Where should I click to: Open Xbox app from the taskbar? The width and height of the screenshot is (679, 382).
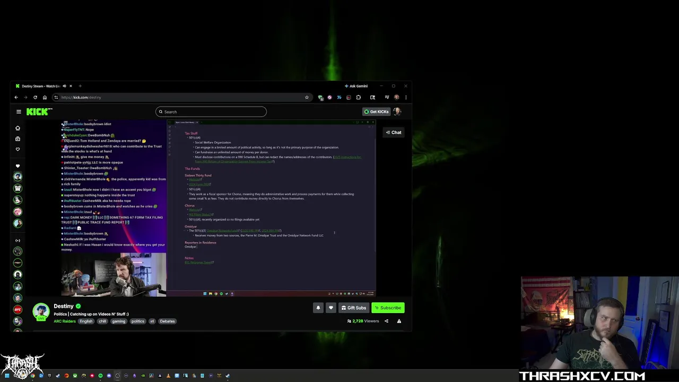[75, 376]
